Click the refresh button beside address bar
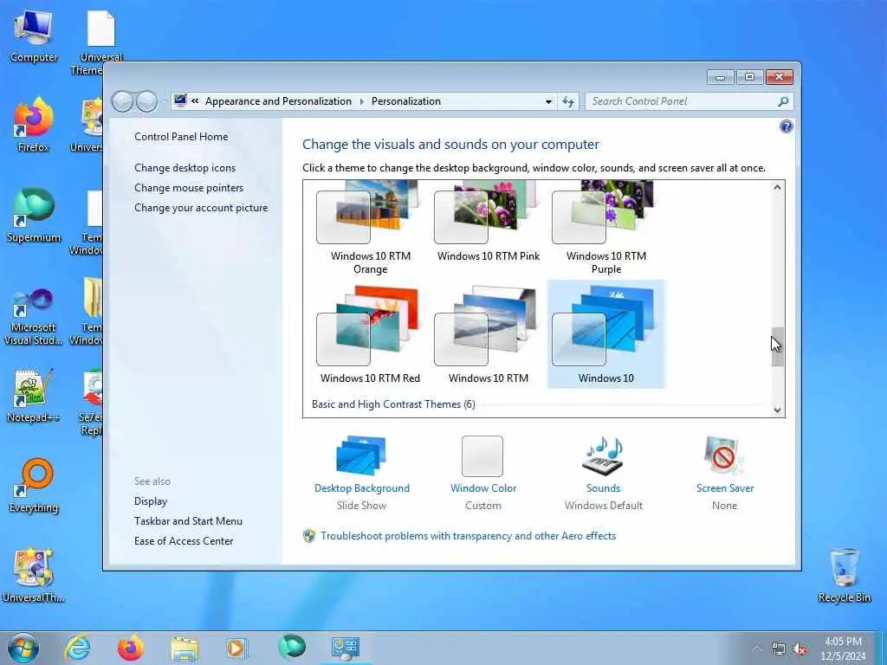This screenshot has width=887, height=665. pyautogui.click(x=568, y=101)
